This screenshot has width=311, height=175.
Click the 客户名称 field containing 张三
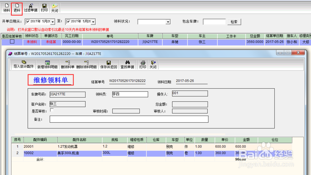tap(67, 104)
